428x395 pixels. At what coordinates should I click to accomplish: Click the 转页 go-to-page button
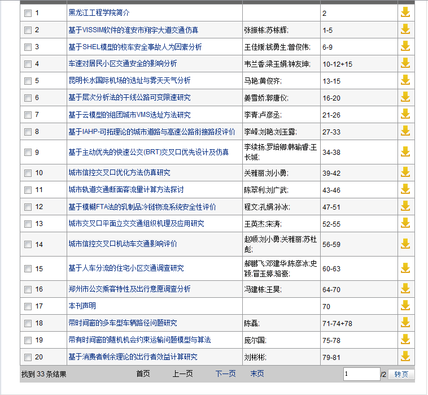401,374
